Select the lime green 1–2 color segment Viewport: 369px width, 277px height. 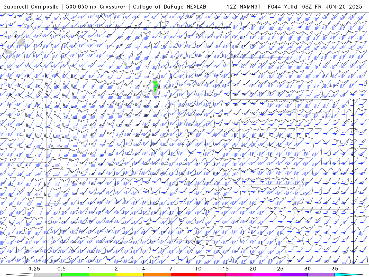point(102,275)
